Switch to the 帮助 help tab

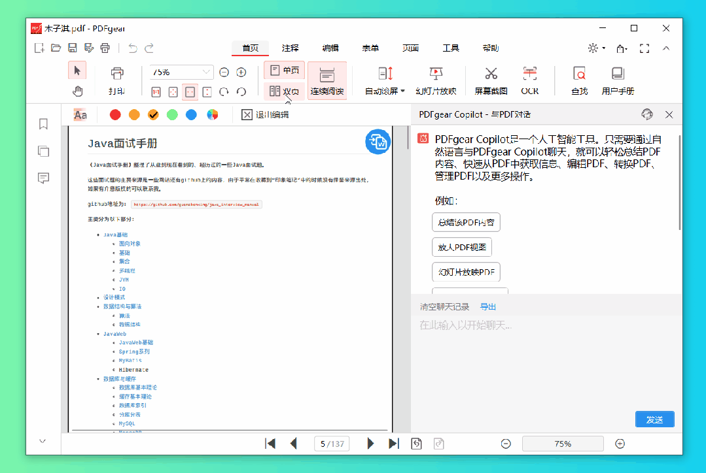490,48
